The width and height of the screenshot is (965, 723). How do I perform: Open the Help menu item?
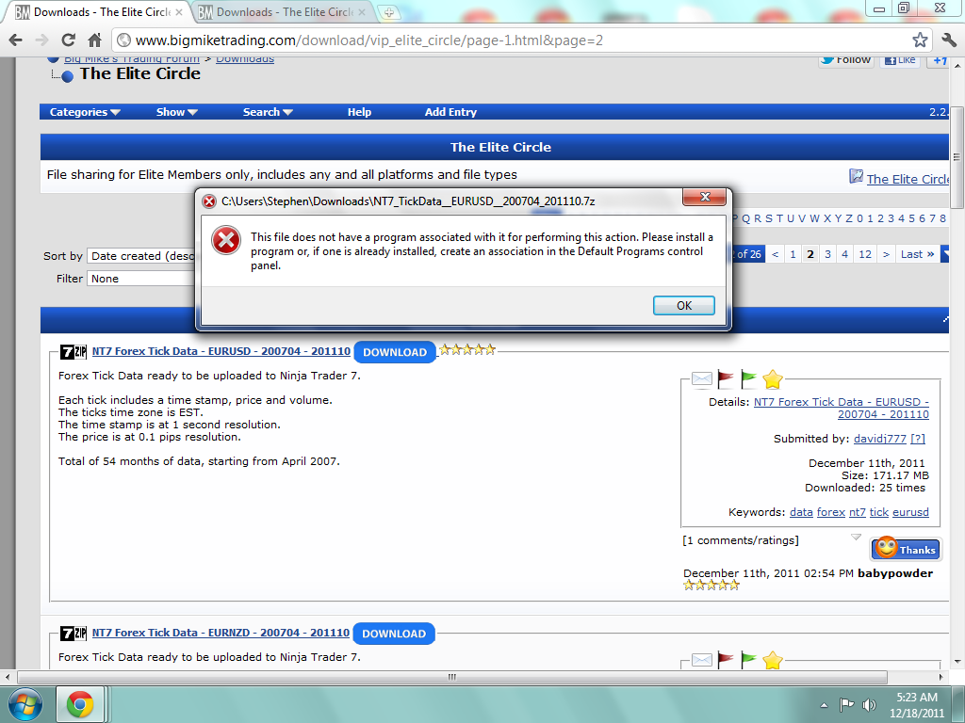[x=359, y=112]
